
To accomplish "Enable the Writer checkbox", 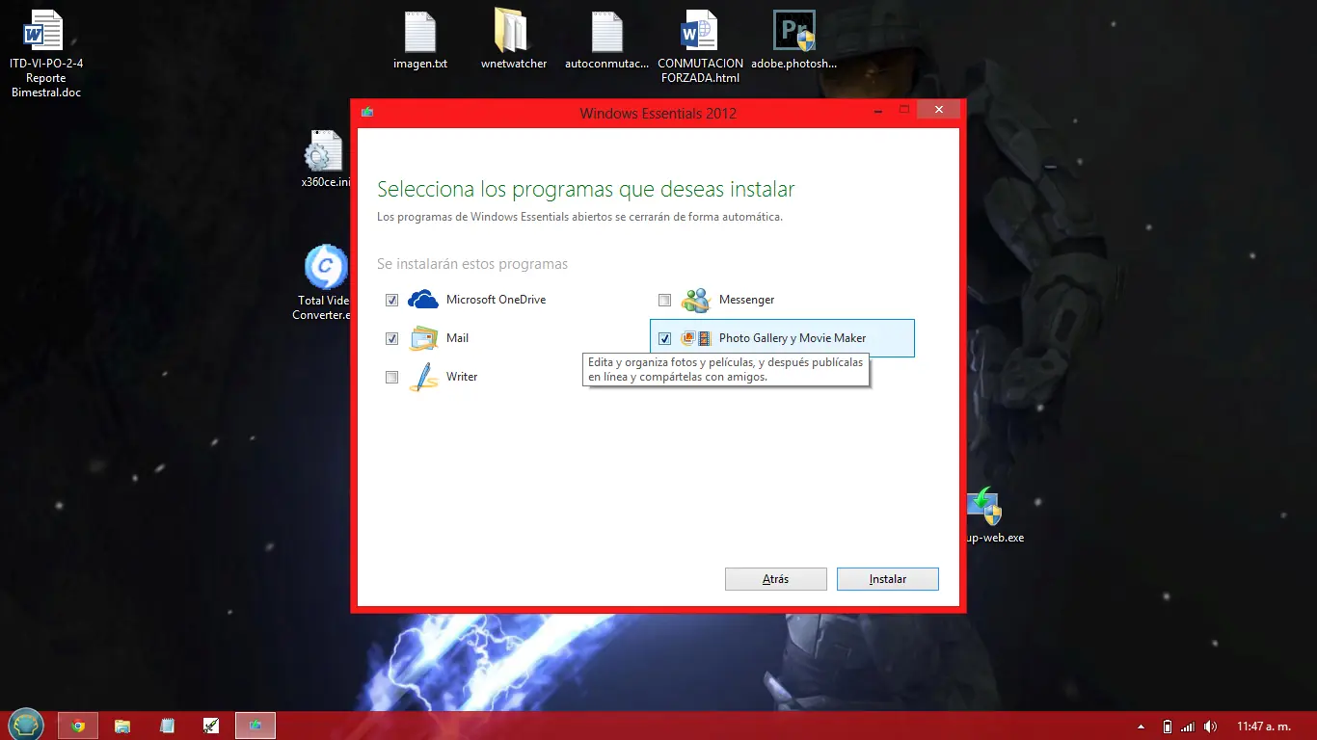I will click(391, 377).
